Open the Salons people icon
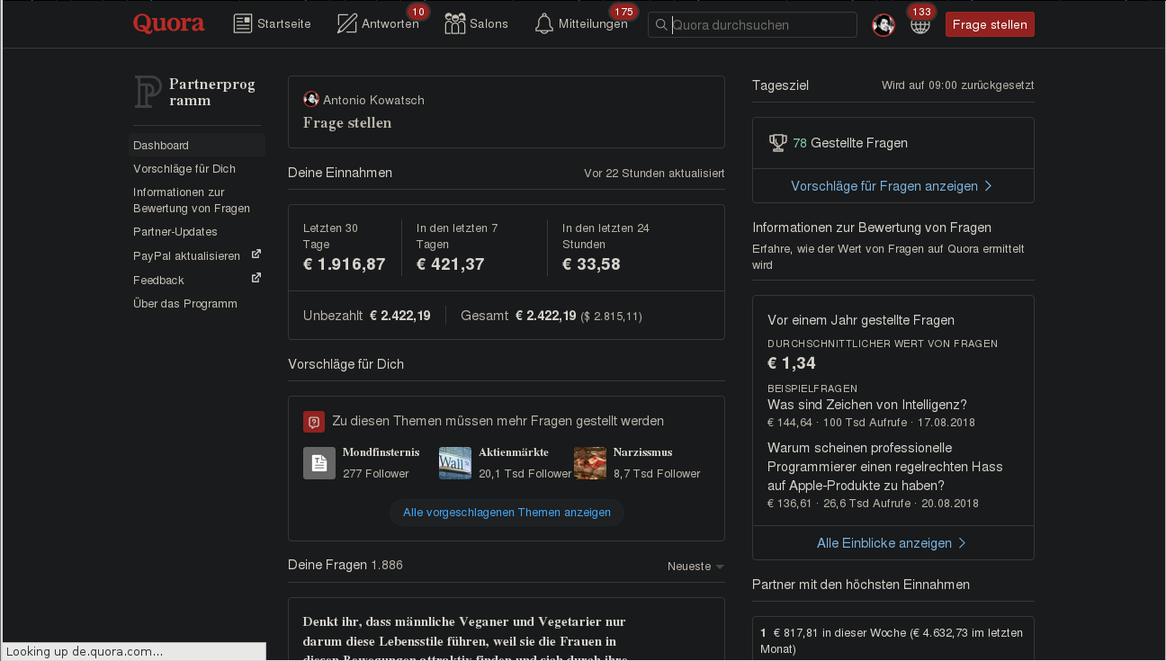Screen dimensions: 1166x661 coord(455,23)
